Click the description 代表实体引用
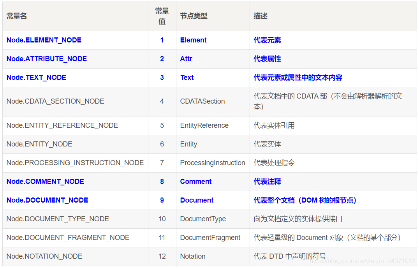The width and height of the screenshot is (419, 268). [274, 125]
